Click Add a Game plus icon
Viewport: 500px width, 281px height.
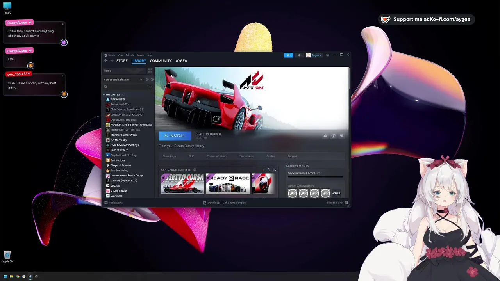click(106, 203)
